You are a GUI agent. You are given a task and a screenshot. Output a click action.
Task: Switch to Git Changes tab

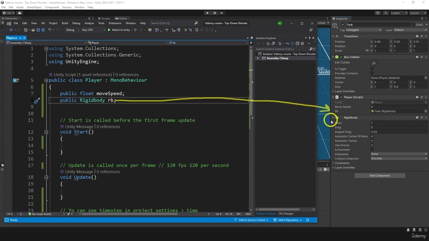coord(286,214)
